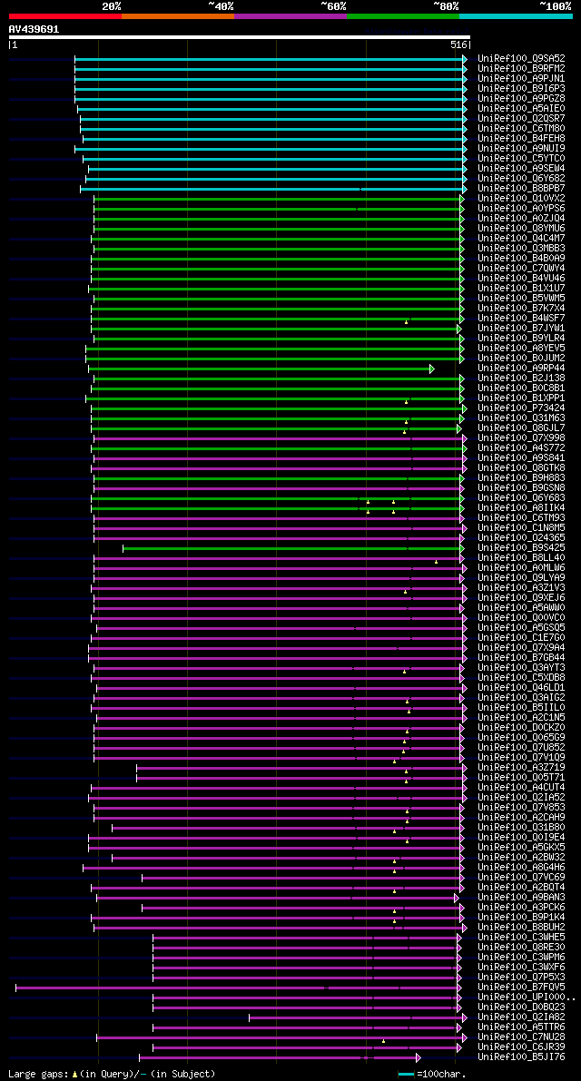This screenshot has height=1081, width=581.
Task: Choose entry UniRef100_C6TM93
Action: [521, 518]
